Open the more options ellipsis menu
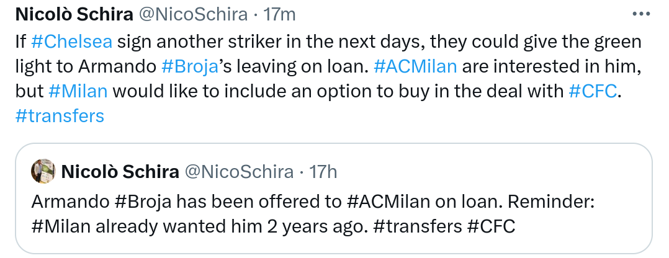 point(642,13)
